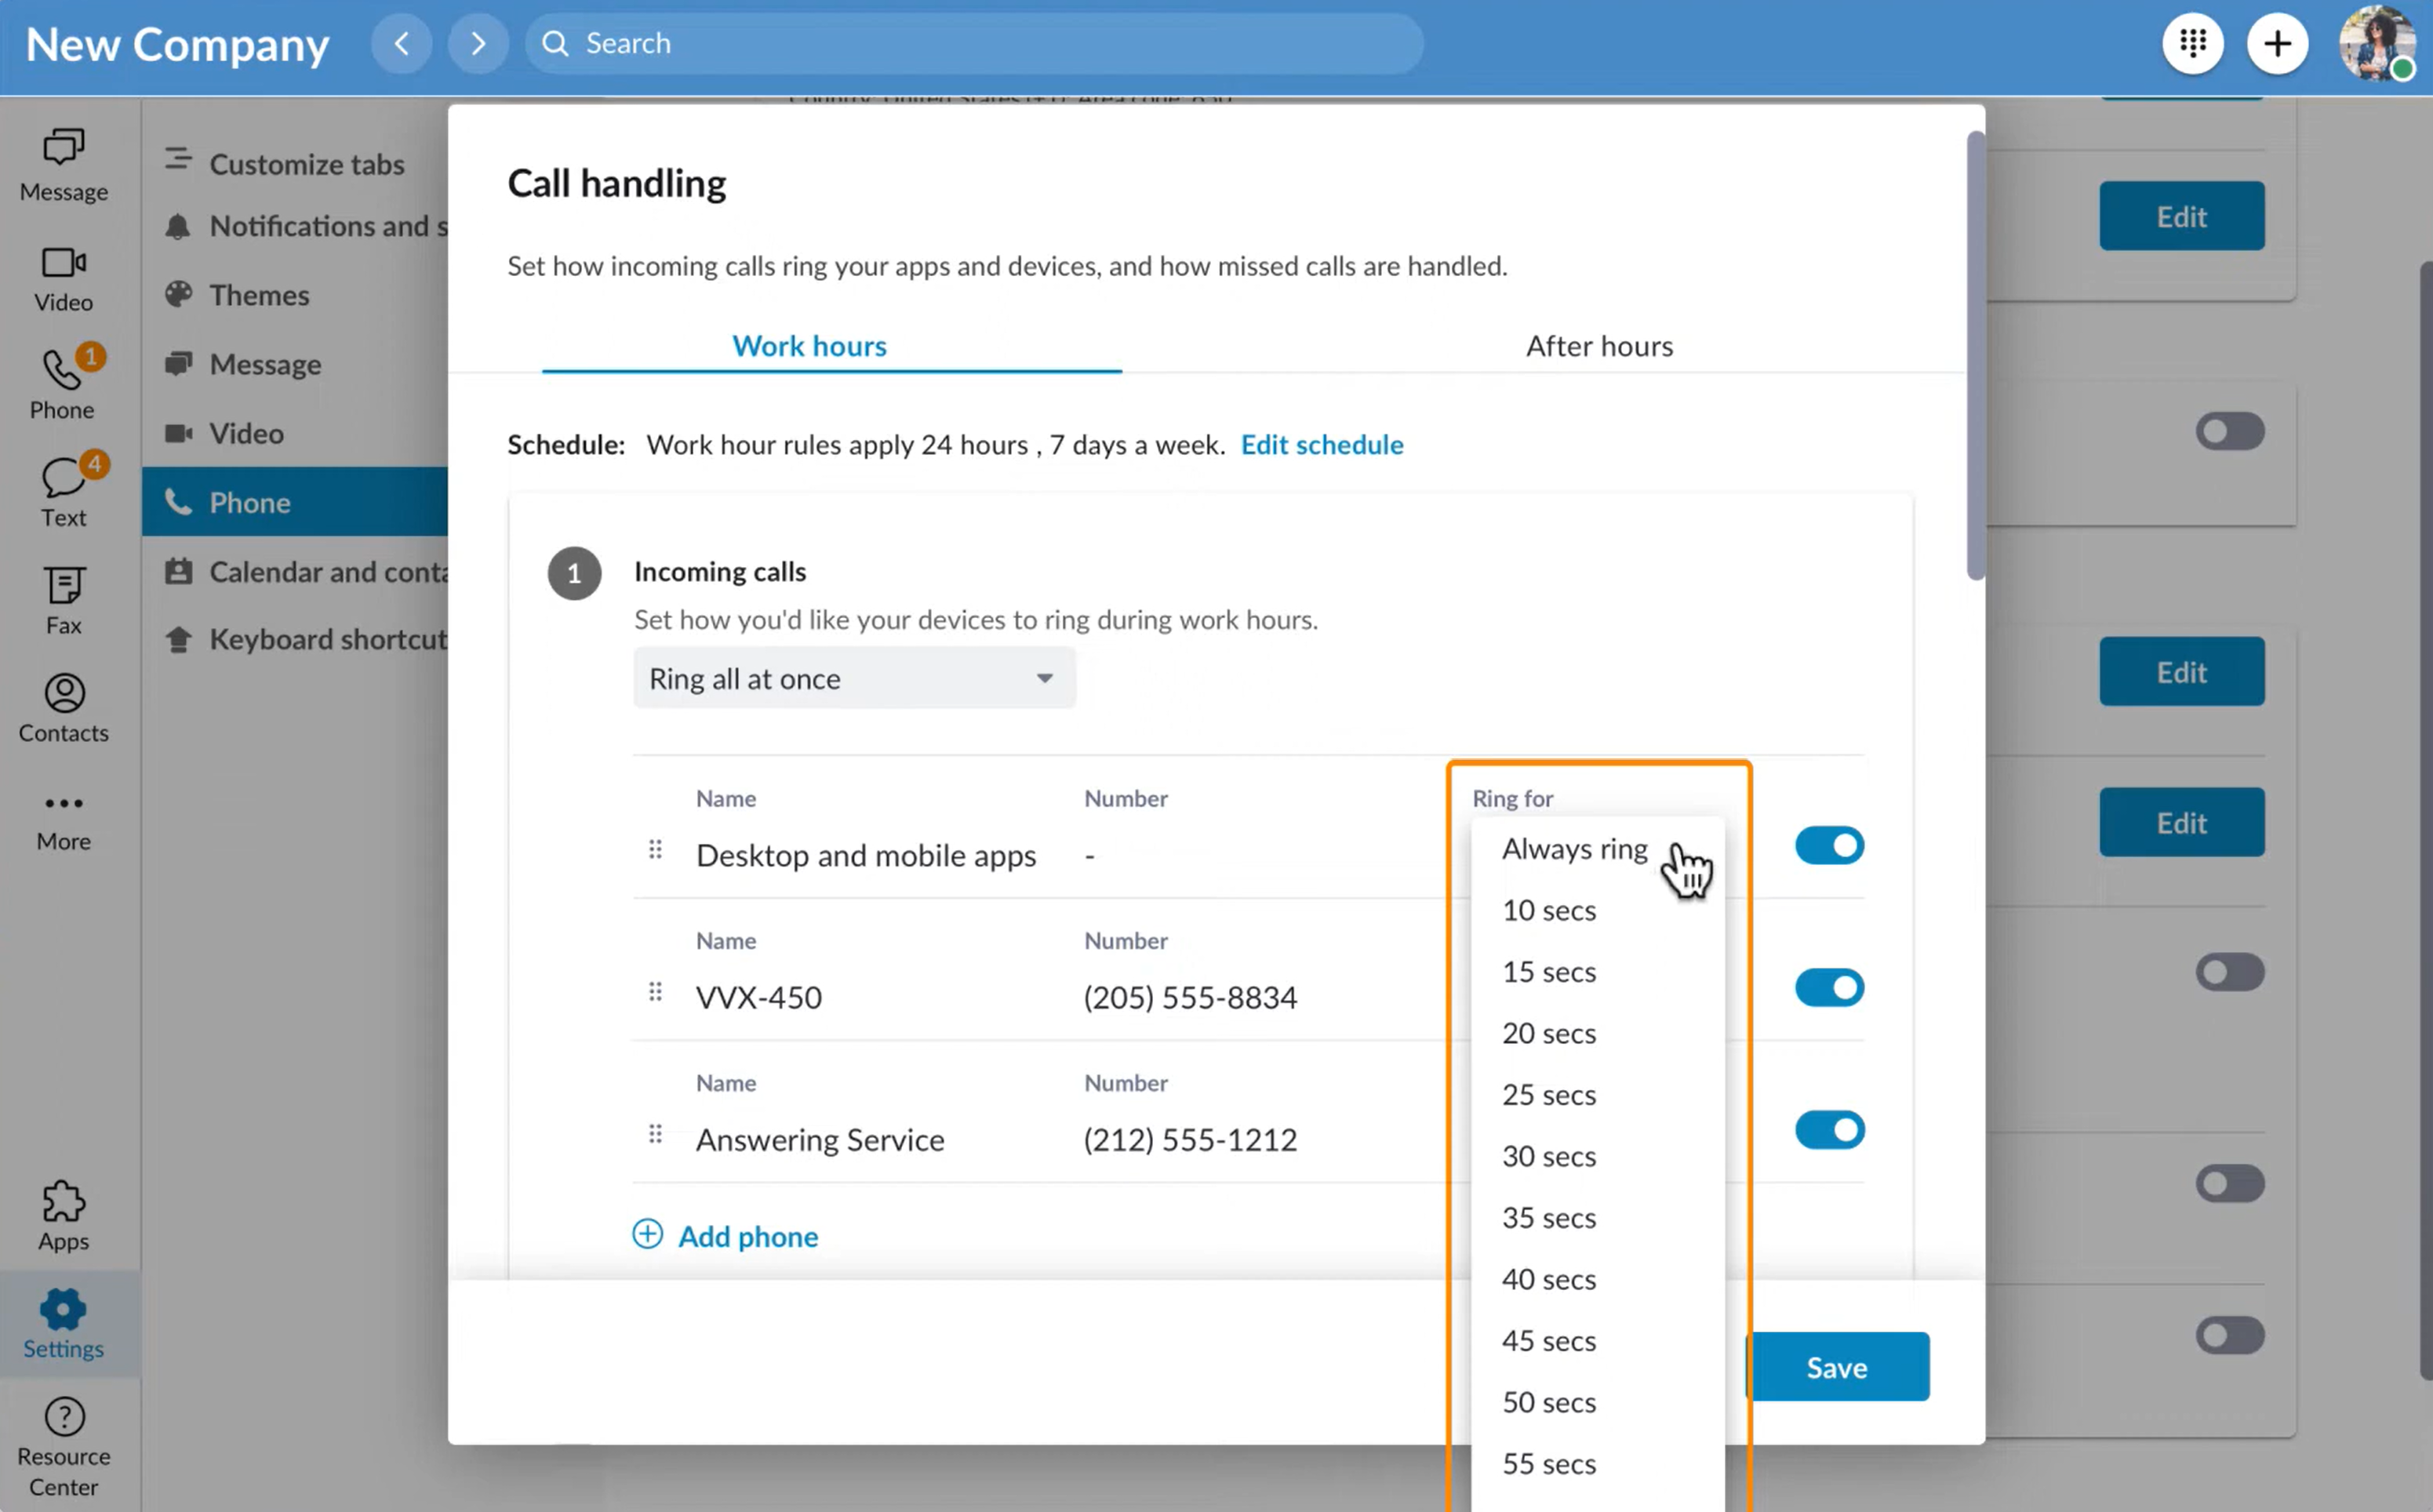Viewport: 2433px width, 1512px height.
Task: Switch to After hours tab
Action: pyautogui.click(x=1598, y=345)
